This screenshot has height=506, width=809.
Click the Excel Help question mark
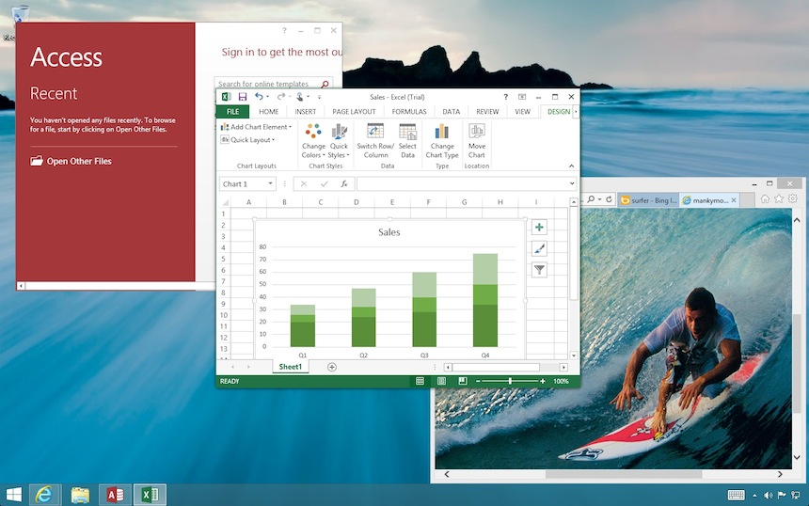506,97
